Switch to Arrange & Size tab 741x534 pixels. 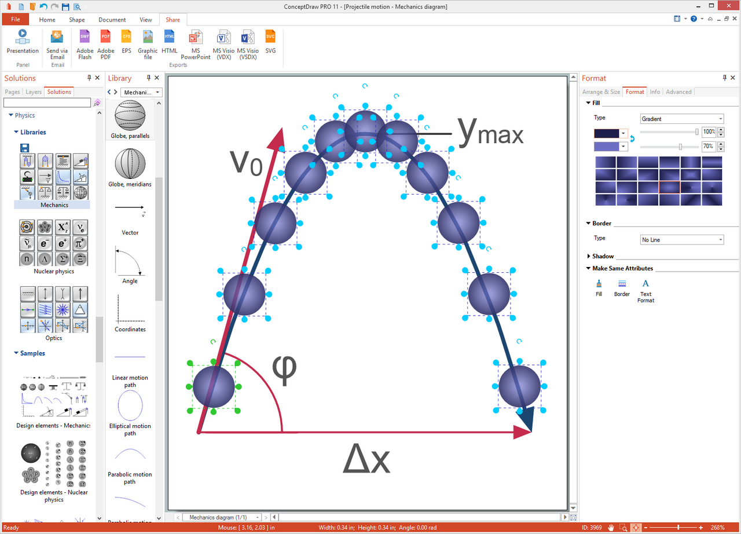[601, 92]
